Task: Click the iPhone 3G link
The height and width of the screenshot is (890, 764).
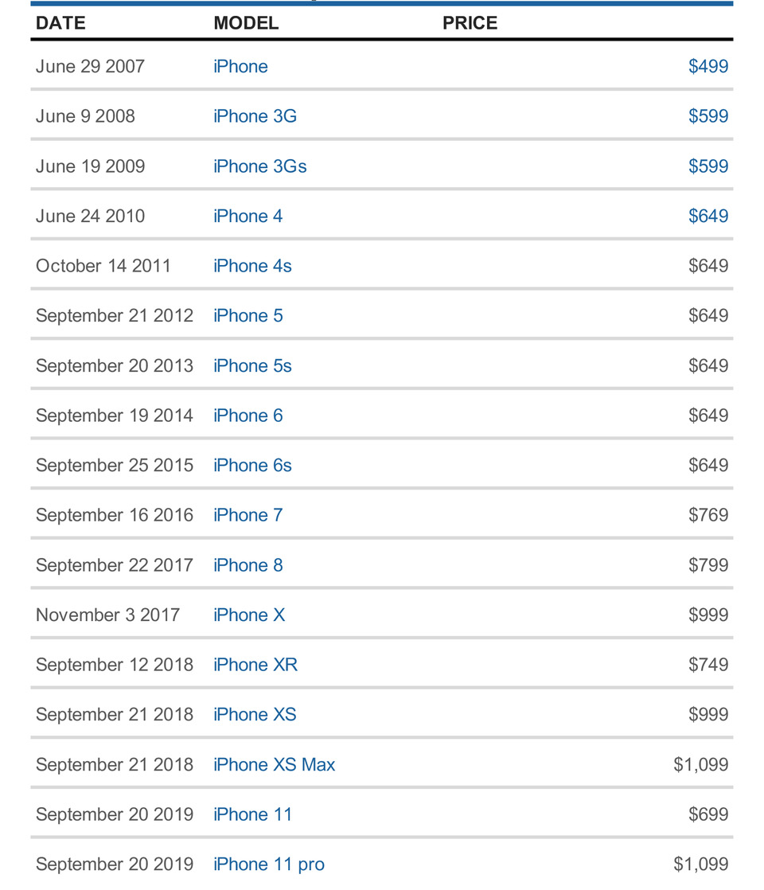Action: [x=255, y=116]
